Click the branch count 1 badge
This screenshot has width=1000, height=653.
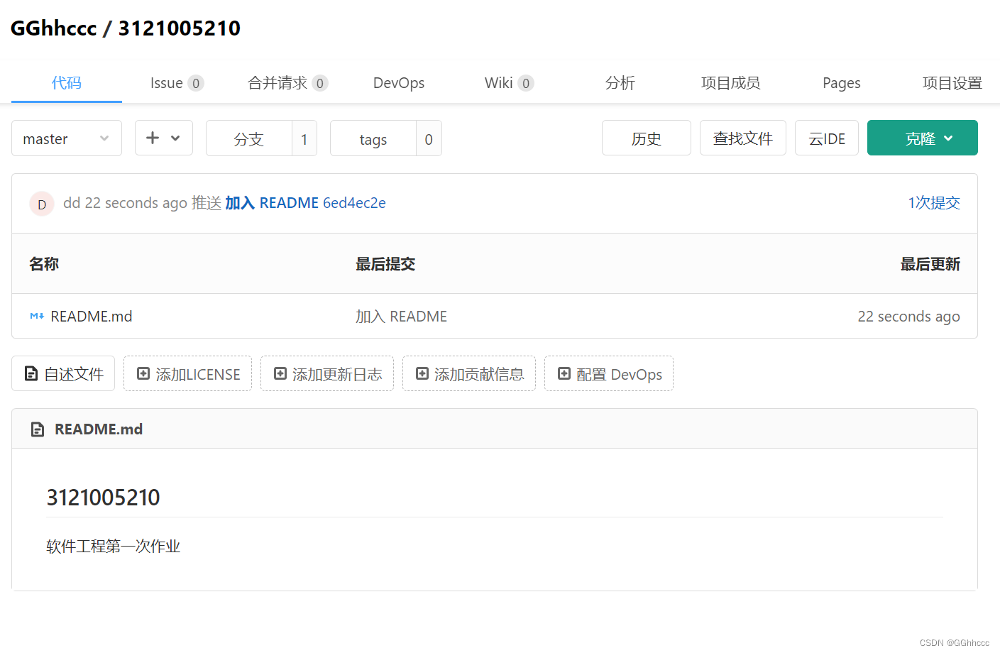click(x=304, y=138)
